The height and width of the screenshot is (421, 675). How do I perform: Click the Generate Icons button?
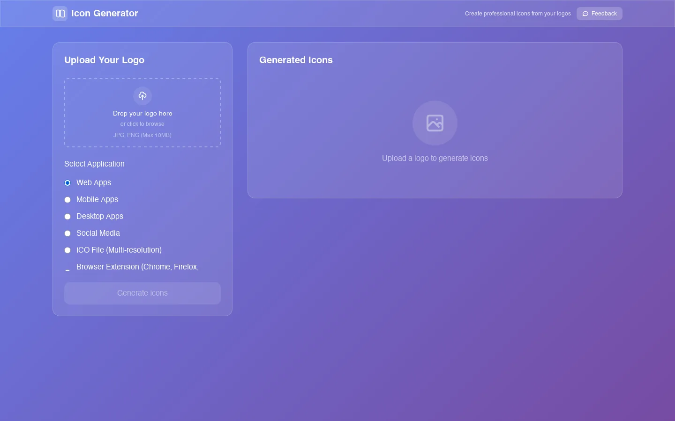point(142,293)
